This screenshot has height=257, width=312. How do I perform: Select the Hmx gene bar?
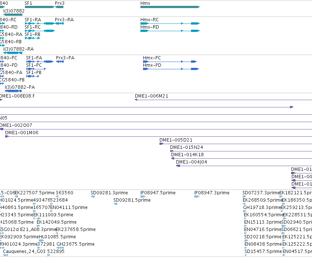click(x=170, y=7)
